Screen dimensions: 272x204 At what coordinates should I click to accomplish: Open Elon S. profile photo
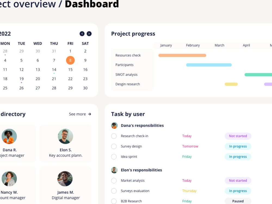(65, 136)
